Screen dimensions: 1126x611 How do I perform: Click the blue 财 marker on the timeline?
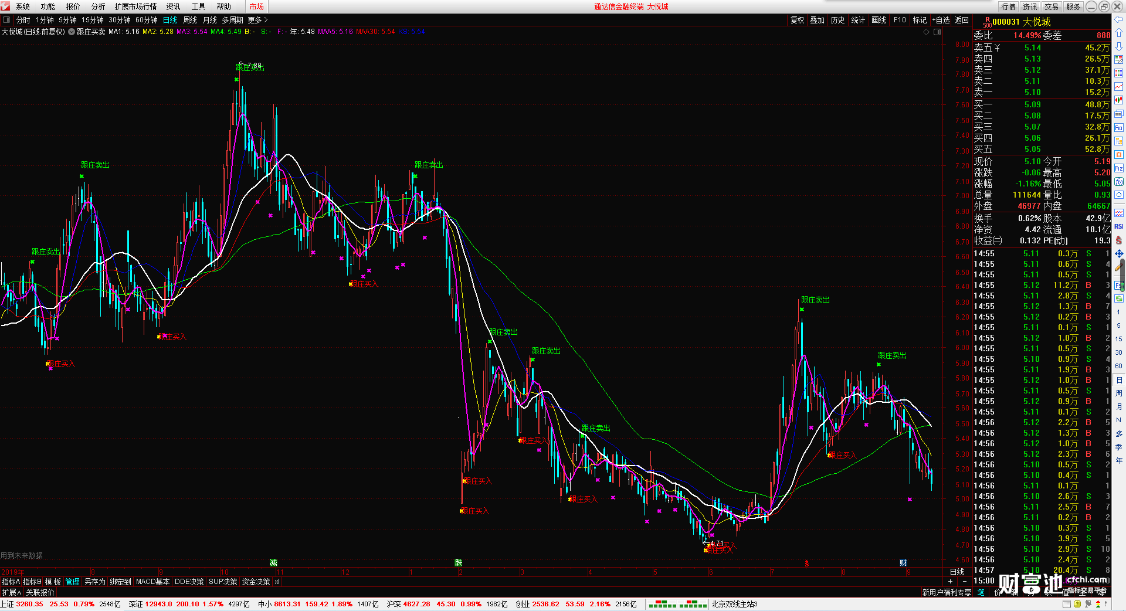[903, 562]
